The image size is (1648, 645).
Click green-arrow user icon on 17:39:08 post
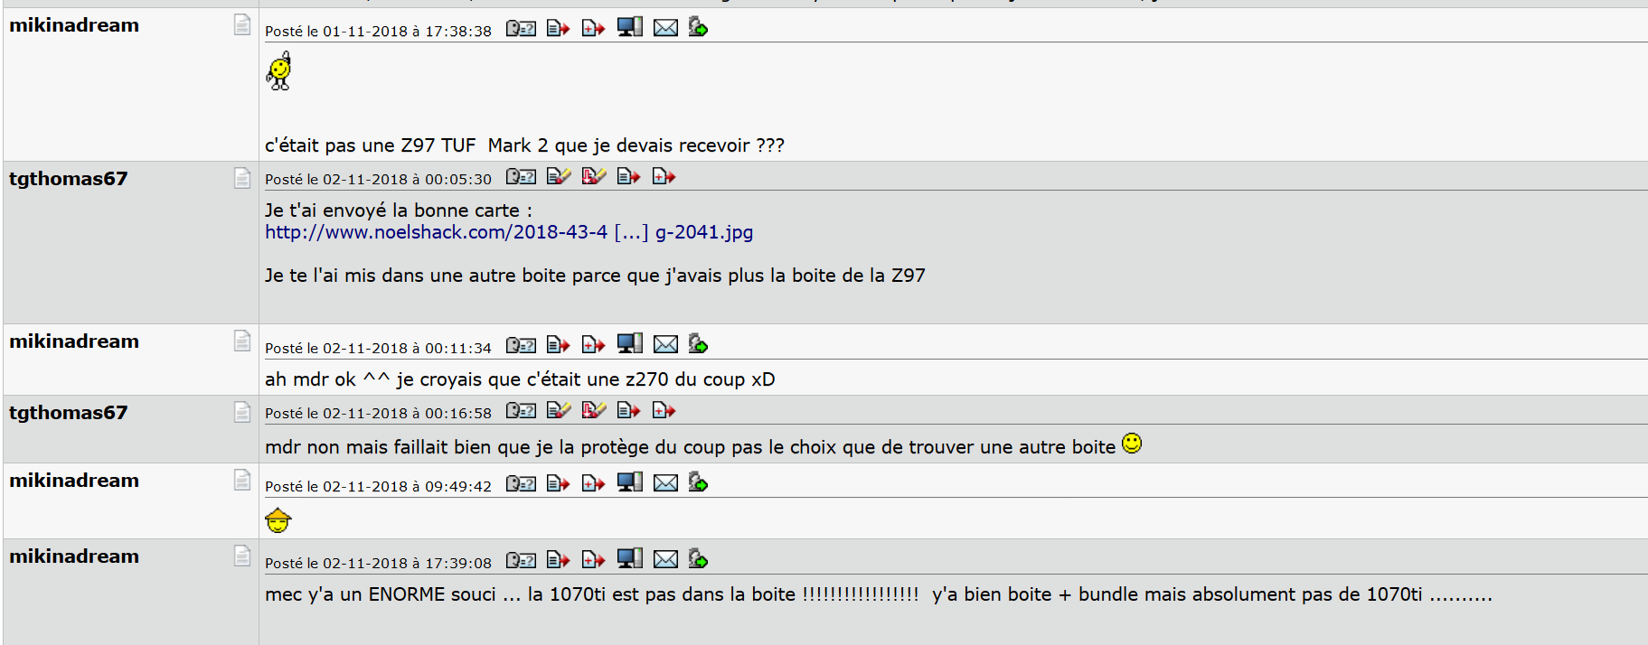coord(698,559)
